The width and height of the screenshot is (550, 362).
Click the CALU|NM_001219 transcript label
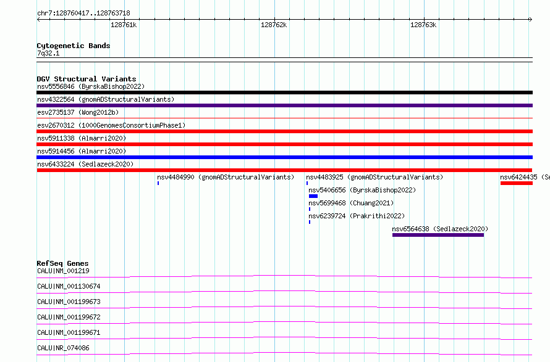[x=63, y=271]
